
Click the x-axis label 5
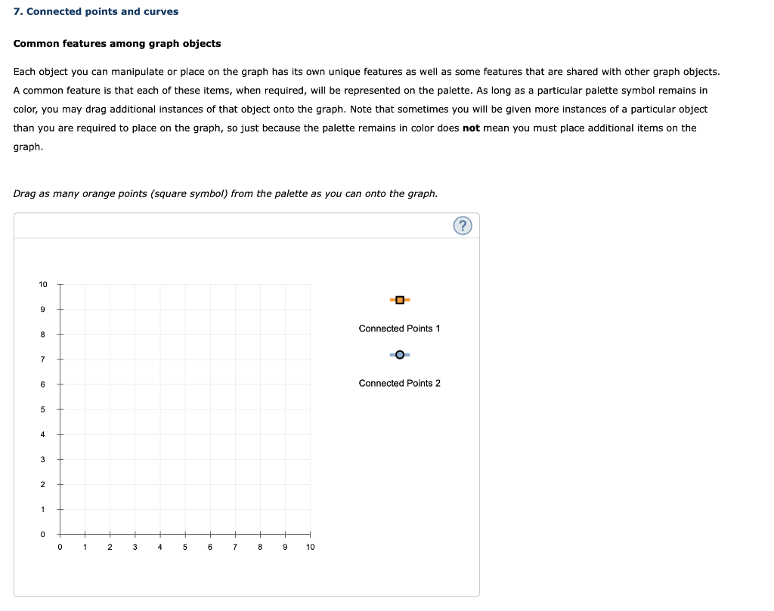[x=185, y=547]
